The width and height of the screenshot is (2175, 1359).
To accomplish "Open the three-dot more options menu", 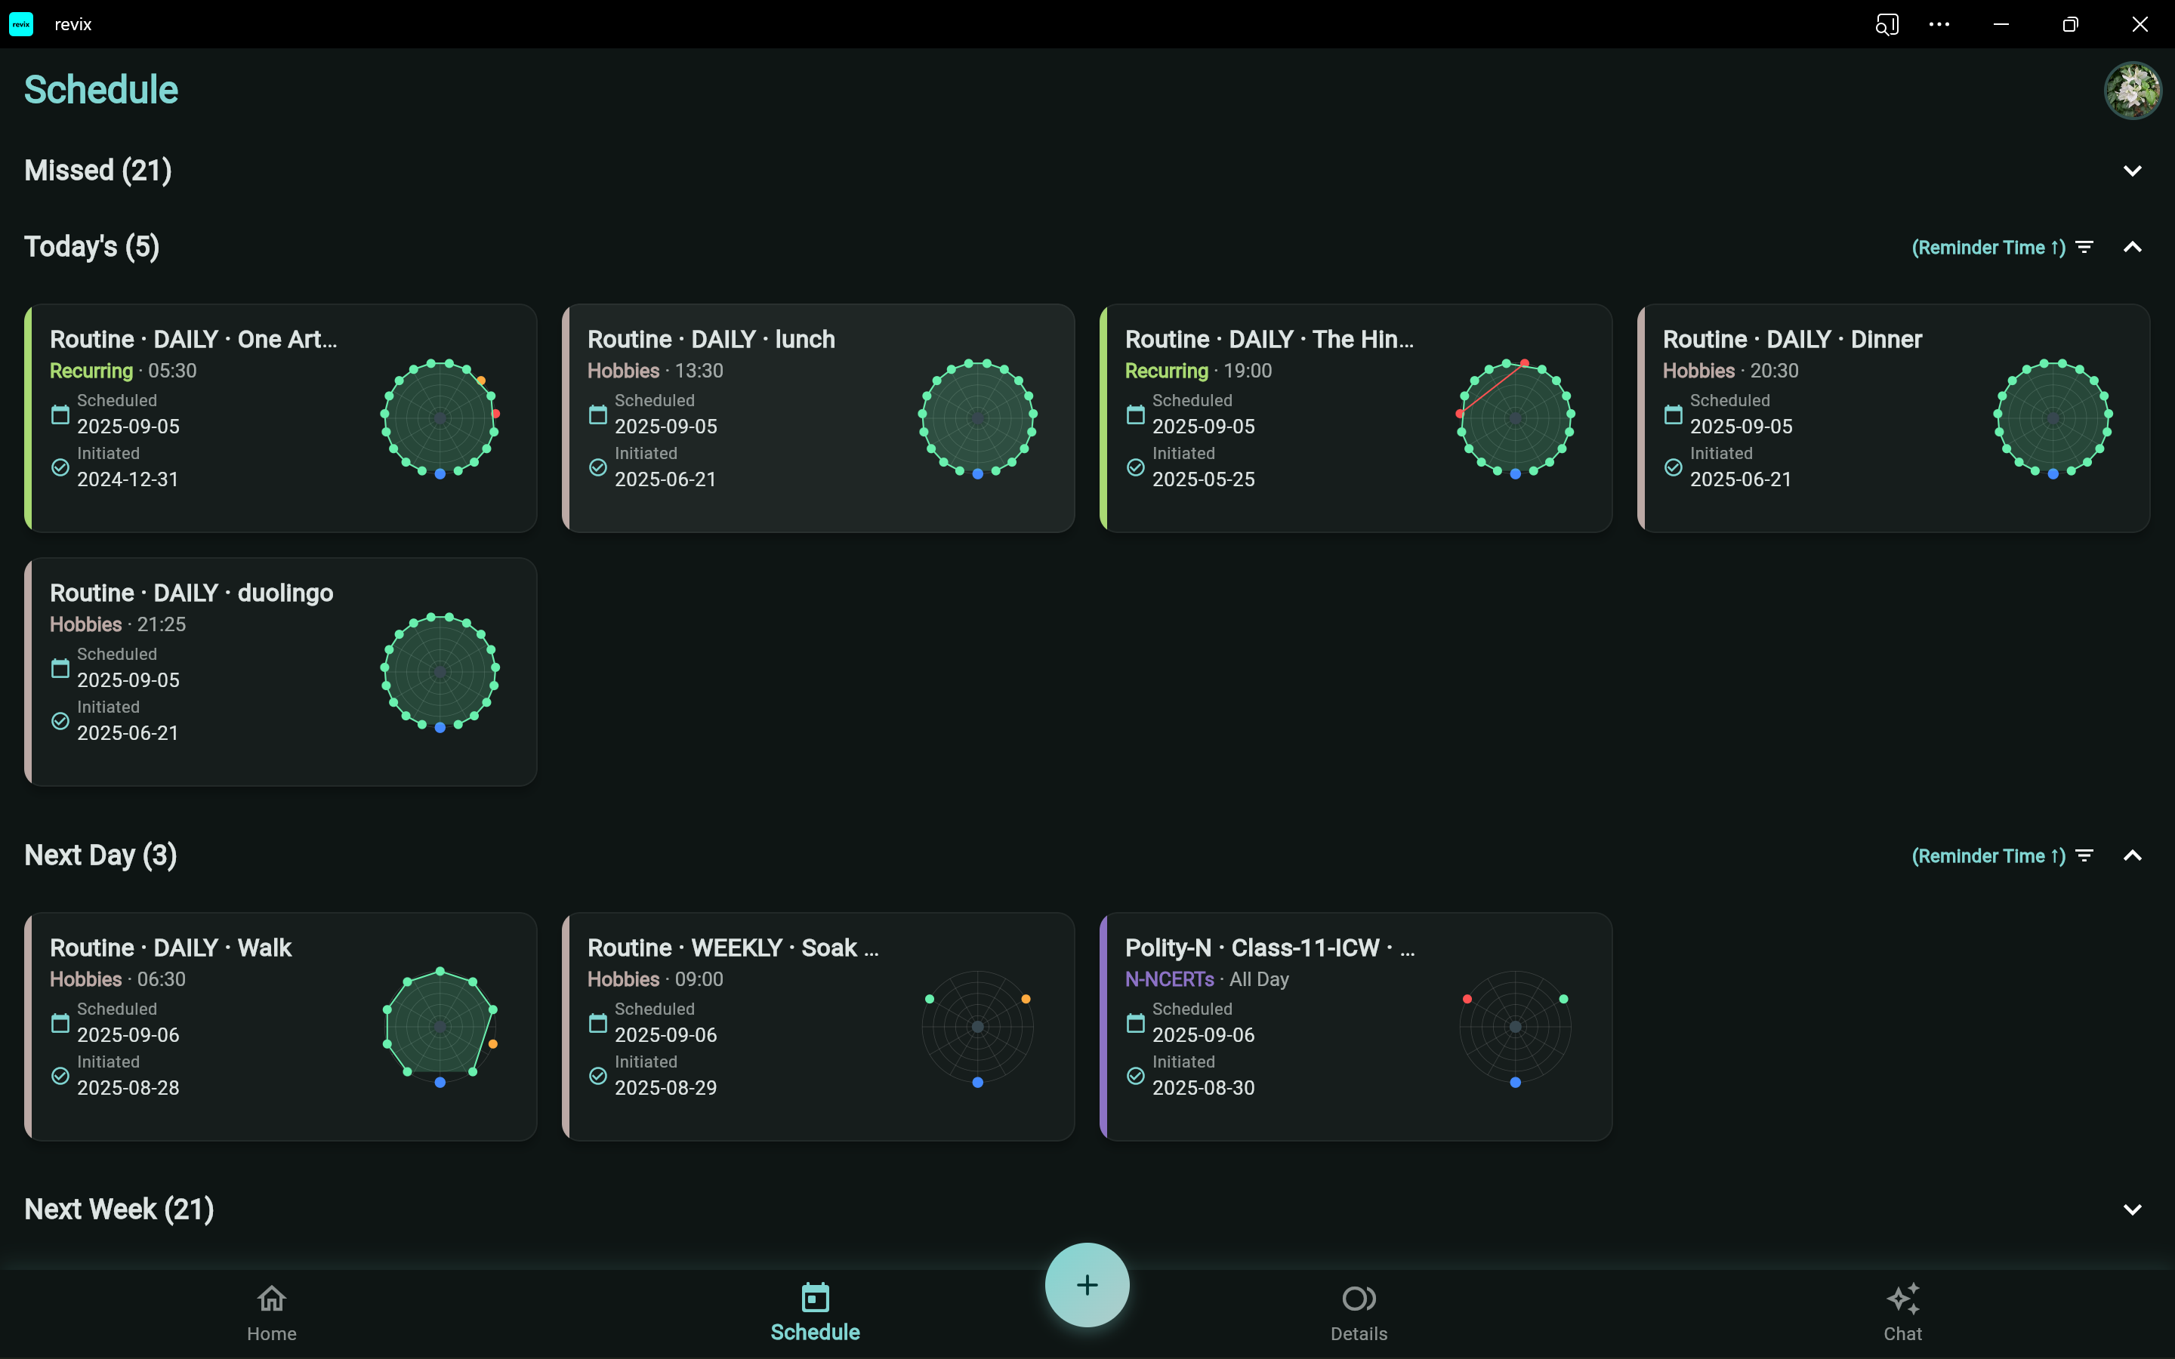I will 1939,24.
